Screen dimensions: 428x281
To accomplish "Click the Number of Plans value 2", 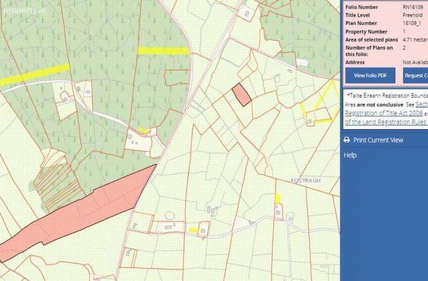I will pyautogui.click(x=404, y=48).
